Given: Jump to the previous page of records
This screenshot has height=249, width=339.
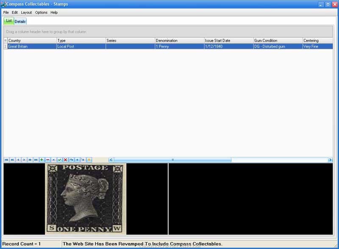Looking at the screenshot, I should [x=12, y=160].
